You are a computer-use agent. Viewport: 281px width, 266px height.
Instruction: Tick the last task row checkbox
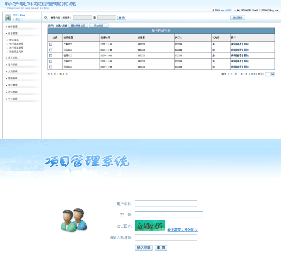pos(51,67)
